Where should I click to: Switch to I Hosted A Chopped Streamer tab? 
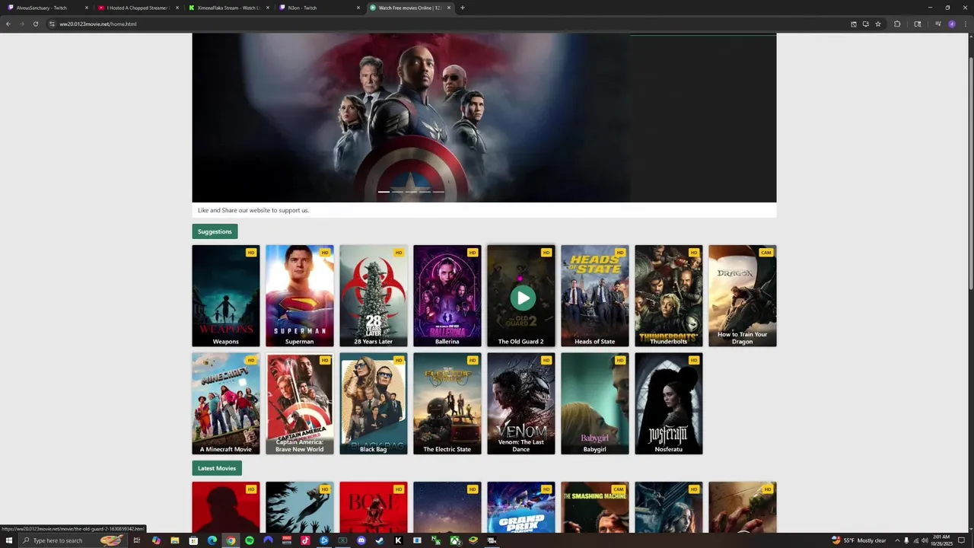click(x=137, y=8)
